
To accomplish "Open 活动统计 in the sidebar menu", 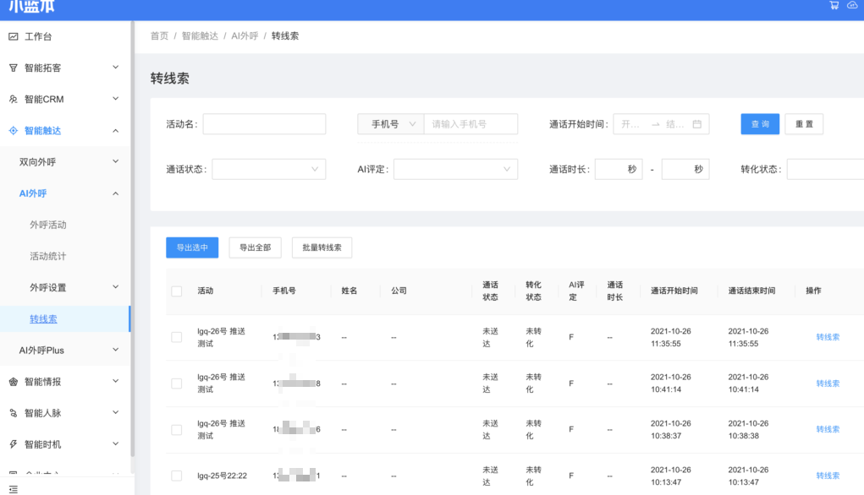I will pyautogui.click(x=48, y=256).
